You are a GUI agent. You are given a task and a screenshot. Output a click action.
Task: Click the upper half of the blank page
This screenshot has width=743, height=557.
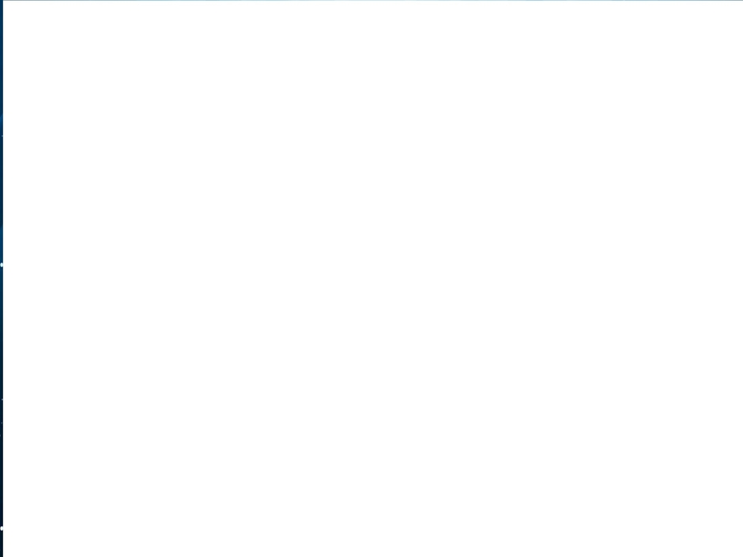(373, 140)
